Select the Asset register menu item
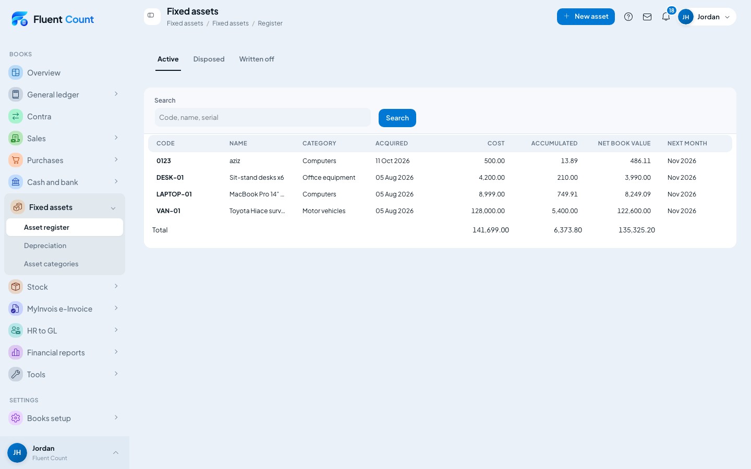751x469 pixels. pos(65,227)
